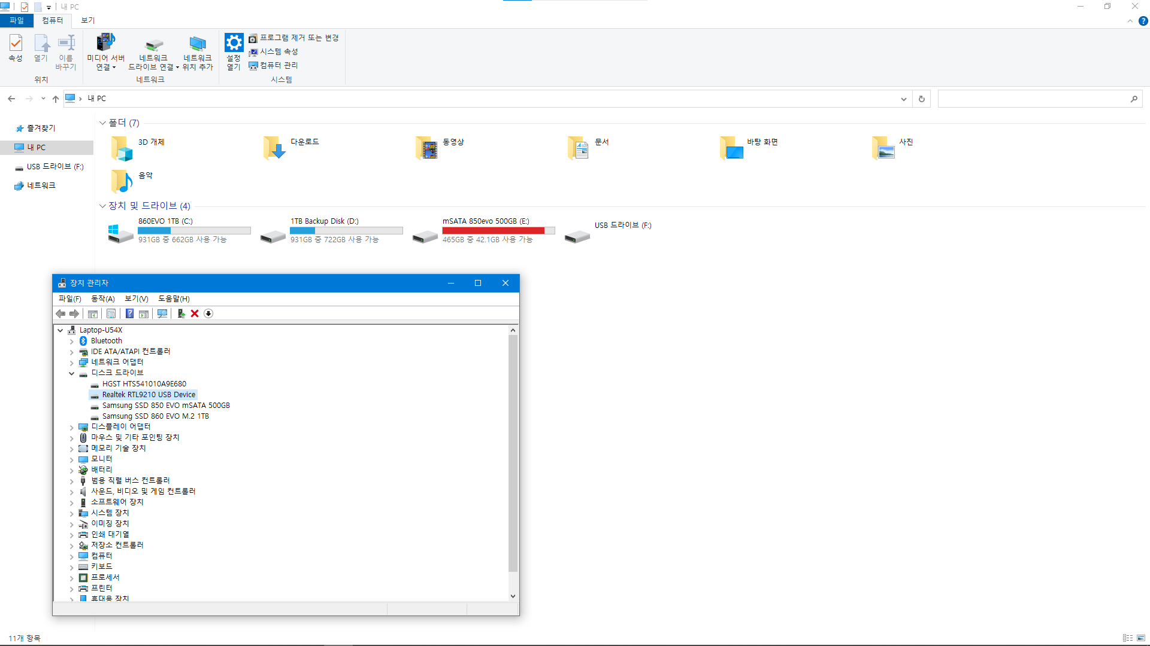
Task: Select the 바탕 화면 folder
Action: click(749, 148)
